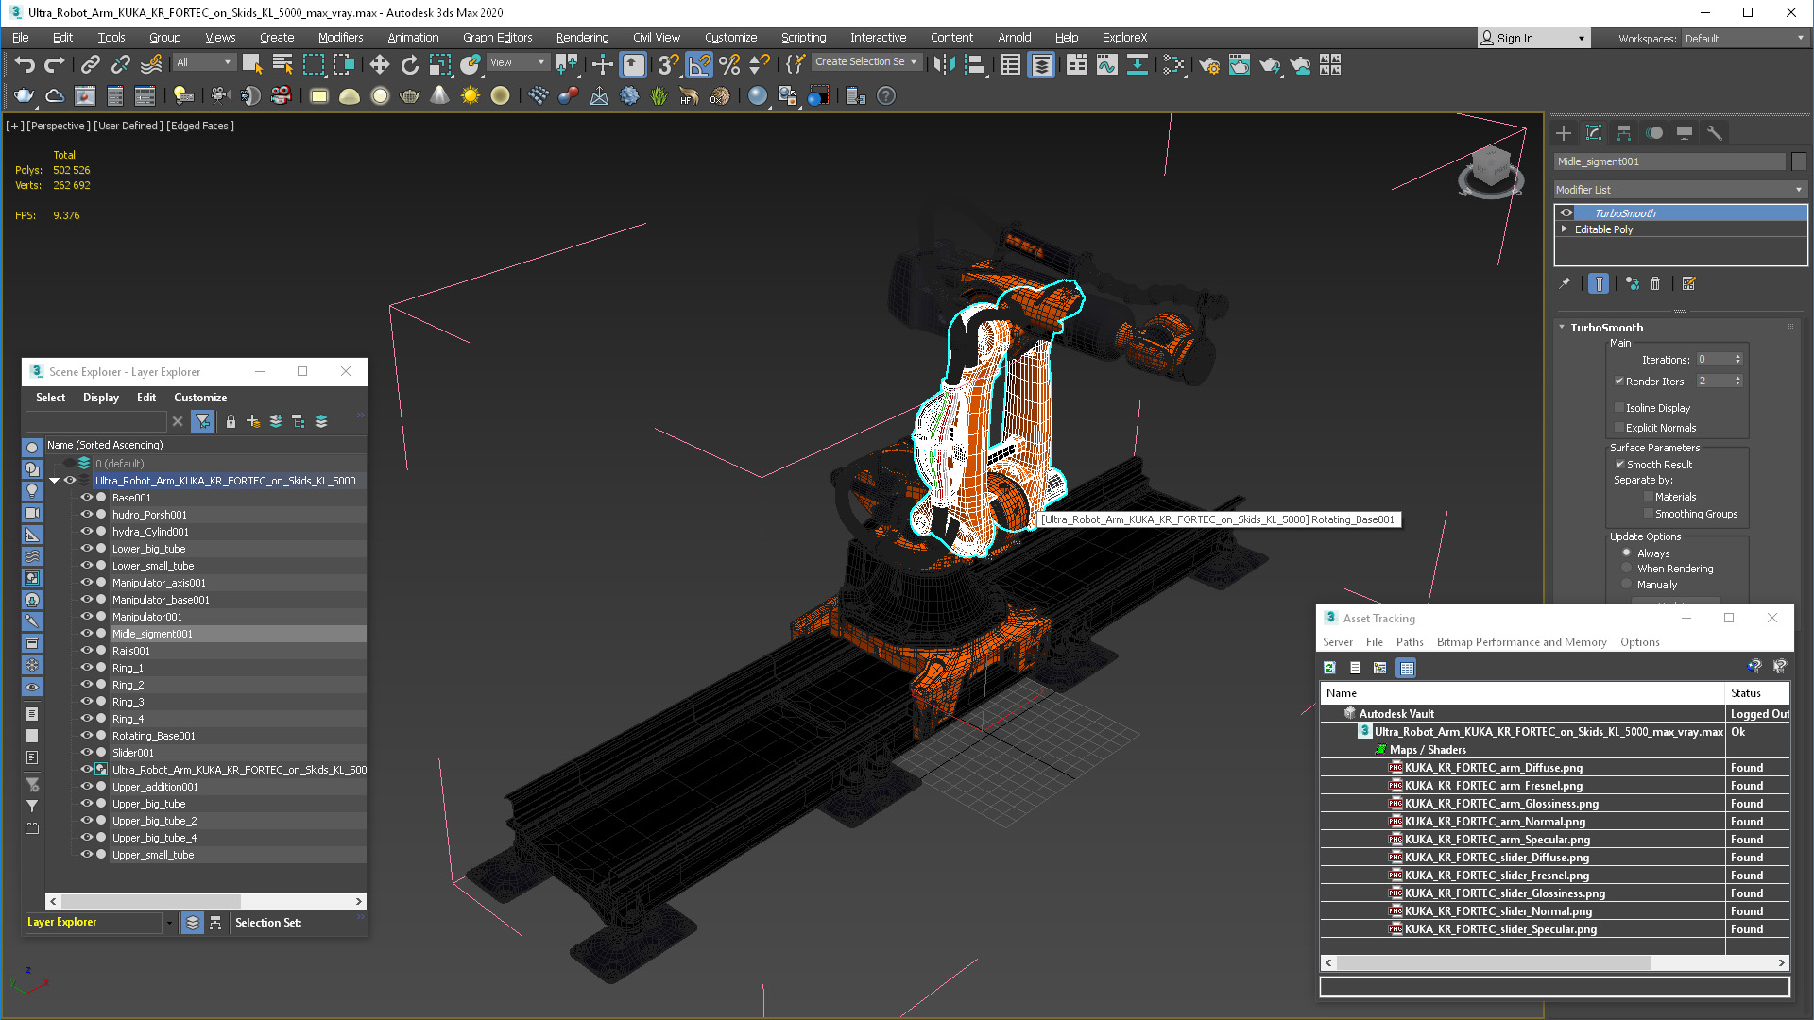
Task: Collapse Ultra_Robot_Arm layer in Scene Explorer
Action: [x=55, y=481]
